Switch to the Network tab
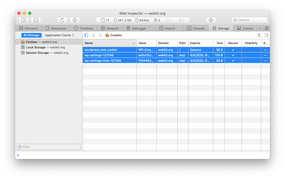Viewport: 285px width, 179px height. coord(110,28)
